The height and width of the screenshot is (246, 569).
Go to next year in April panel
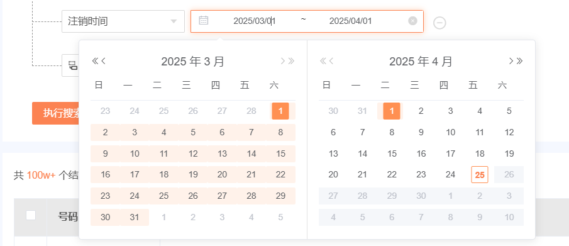click(520, 61)
